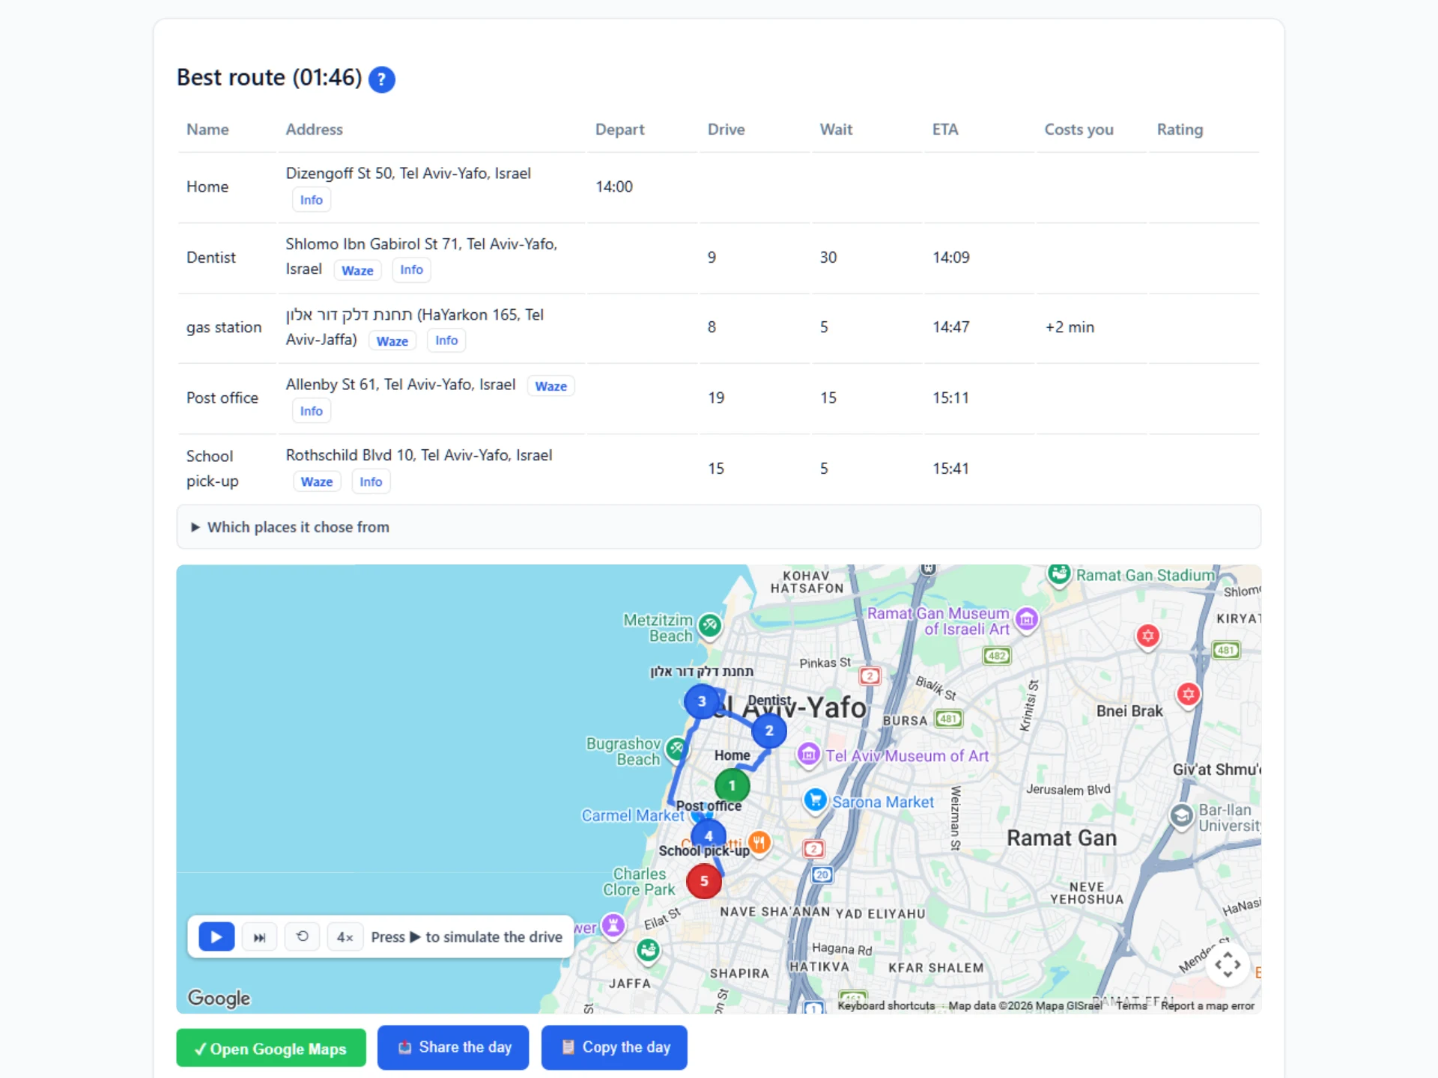Click the 15:41 ETA for School pick-up
Image resolution: width=1438 pixels, height=1078 pixels.
pyautogui.click(x=950, y=469)
